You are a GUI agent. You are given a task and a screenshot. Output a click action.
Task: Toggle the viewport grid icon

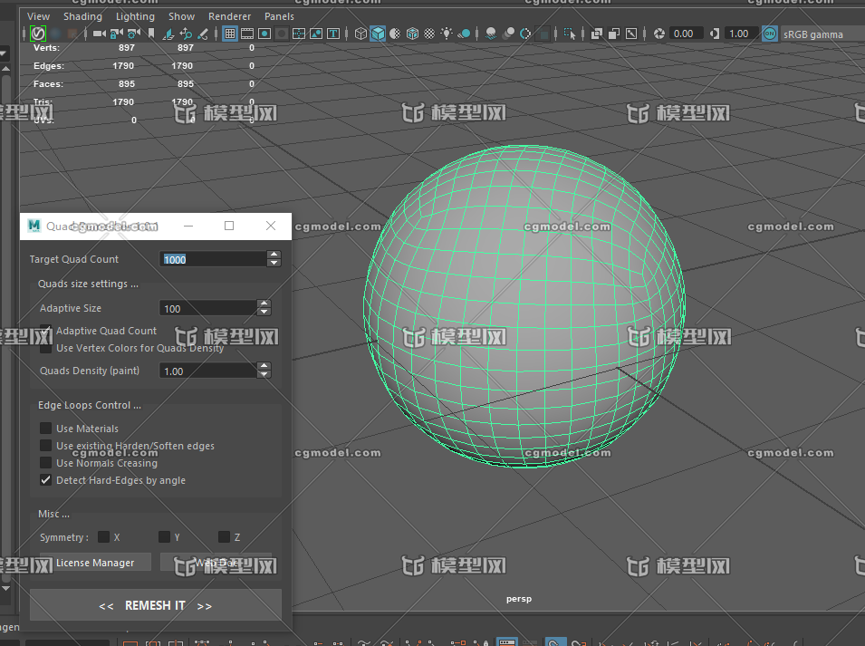pyautogui.click(x=230, y=34)
